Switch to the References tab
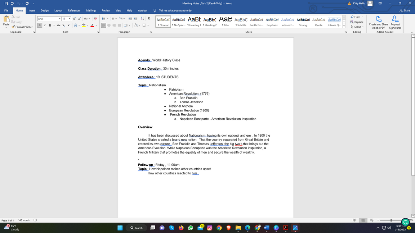 click(74, 10)
